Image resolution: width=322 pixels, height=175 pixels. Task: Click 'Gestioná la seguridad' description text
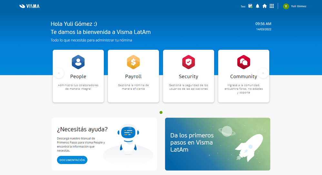click(x=188, y=87)
